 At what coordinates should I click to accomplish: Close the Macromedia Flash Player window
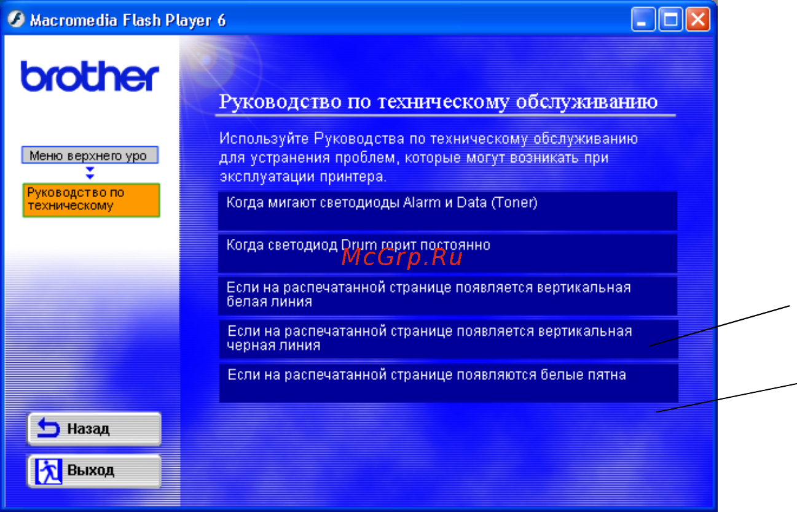tap(697, 21)
